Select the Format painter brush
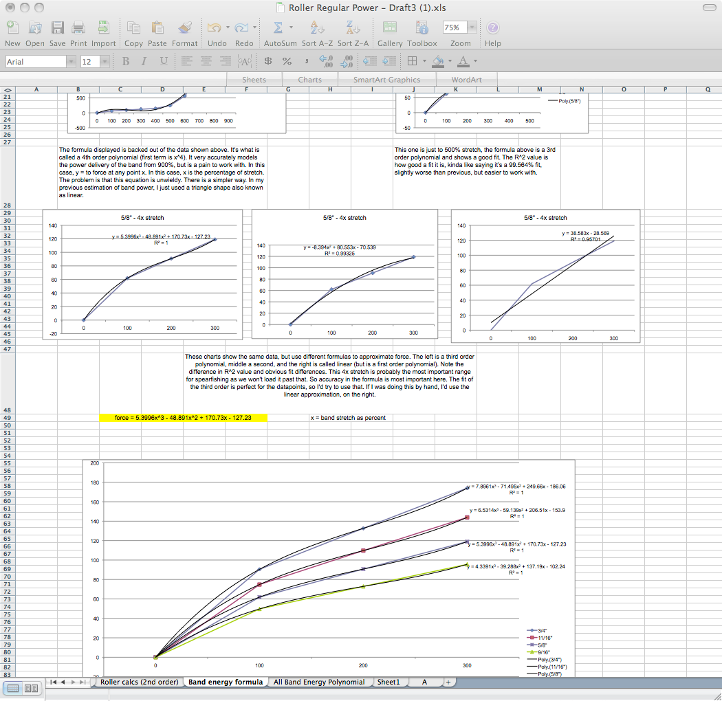Viewport: 722px width, 701px height. coord(185,28)
